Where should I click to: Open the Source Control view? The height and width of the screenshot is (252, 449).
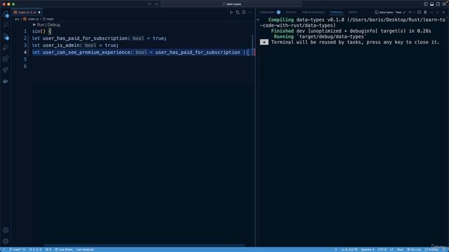pyautogui.click(x=6, y=36)
